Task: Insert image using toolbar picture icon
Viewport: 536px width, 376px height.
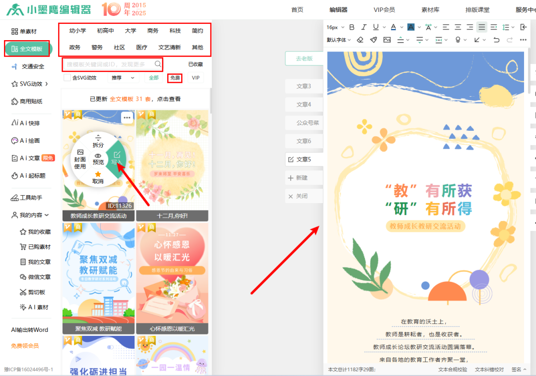Action: 387,40
